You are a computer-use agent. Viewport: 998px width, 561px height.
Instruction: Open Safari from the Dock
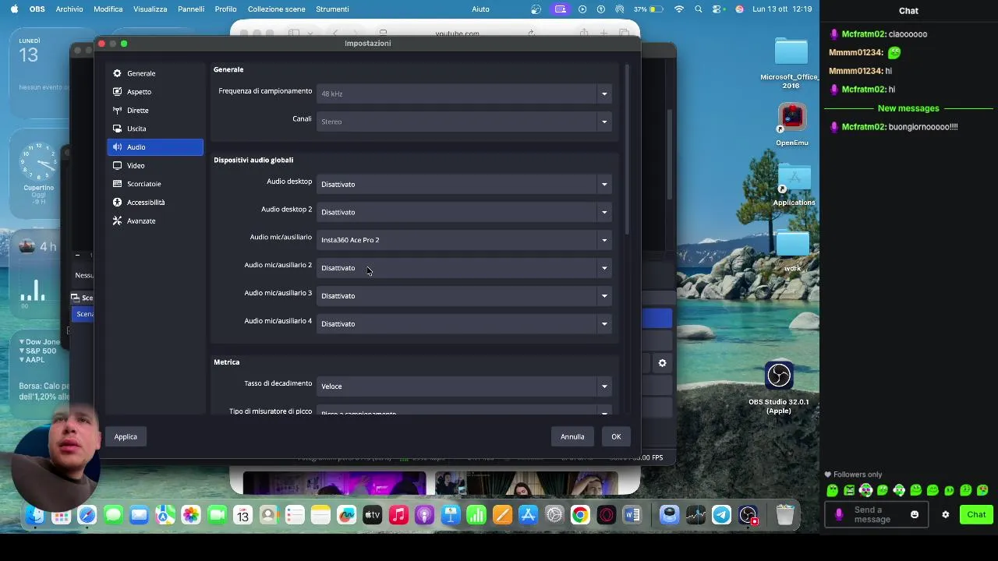point(87,515)
